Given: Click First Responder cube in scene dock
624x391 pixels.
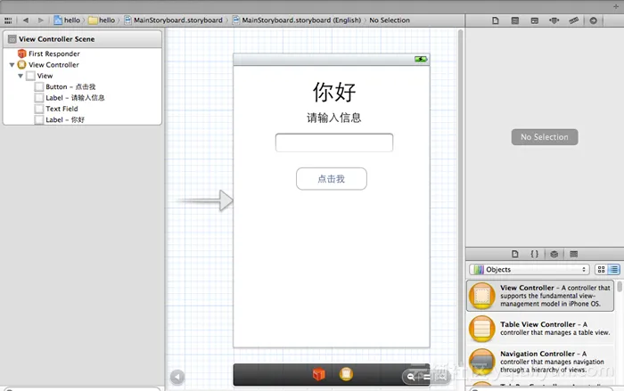Looking at the screenshot, I should (x=319, y=374).
